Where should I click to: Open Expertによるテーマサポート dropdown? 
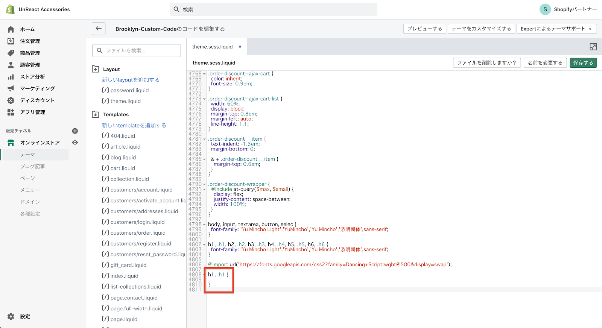click(556, 29)
